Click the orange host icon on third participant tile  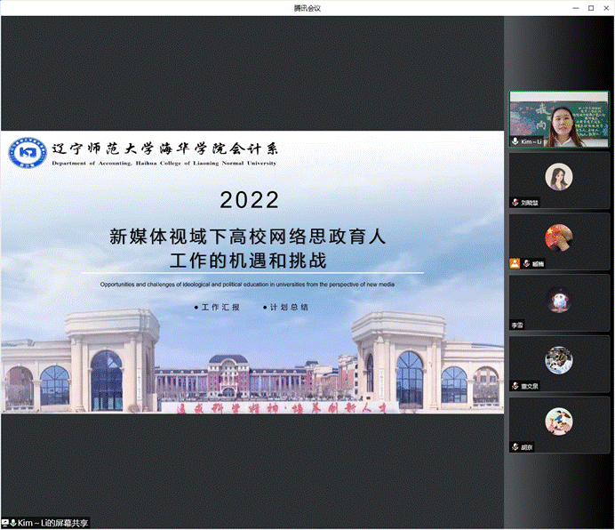pos(515,263)
